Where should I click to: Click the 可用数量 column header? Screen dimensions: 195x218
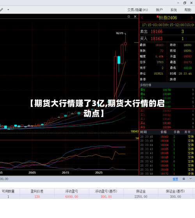pyautogui.click(x=8, y=191)
